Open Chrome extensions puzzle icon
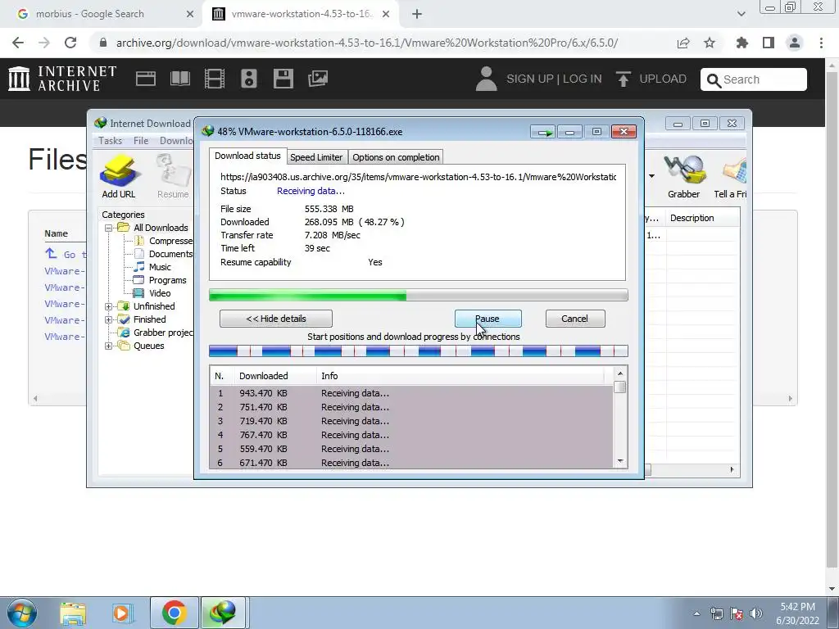The image size is (839, 629). 742,43
